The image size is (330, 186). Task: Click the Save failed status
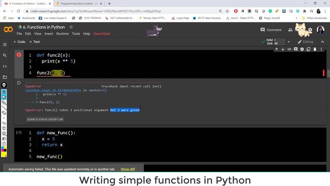[102, 34]
